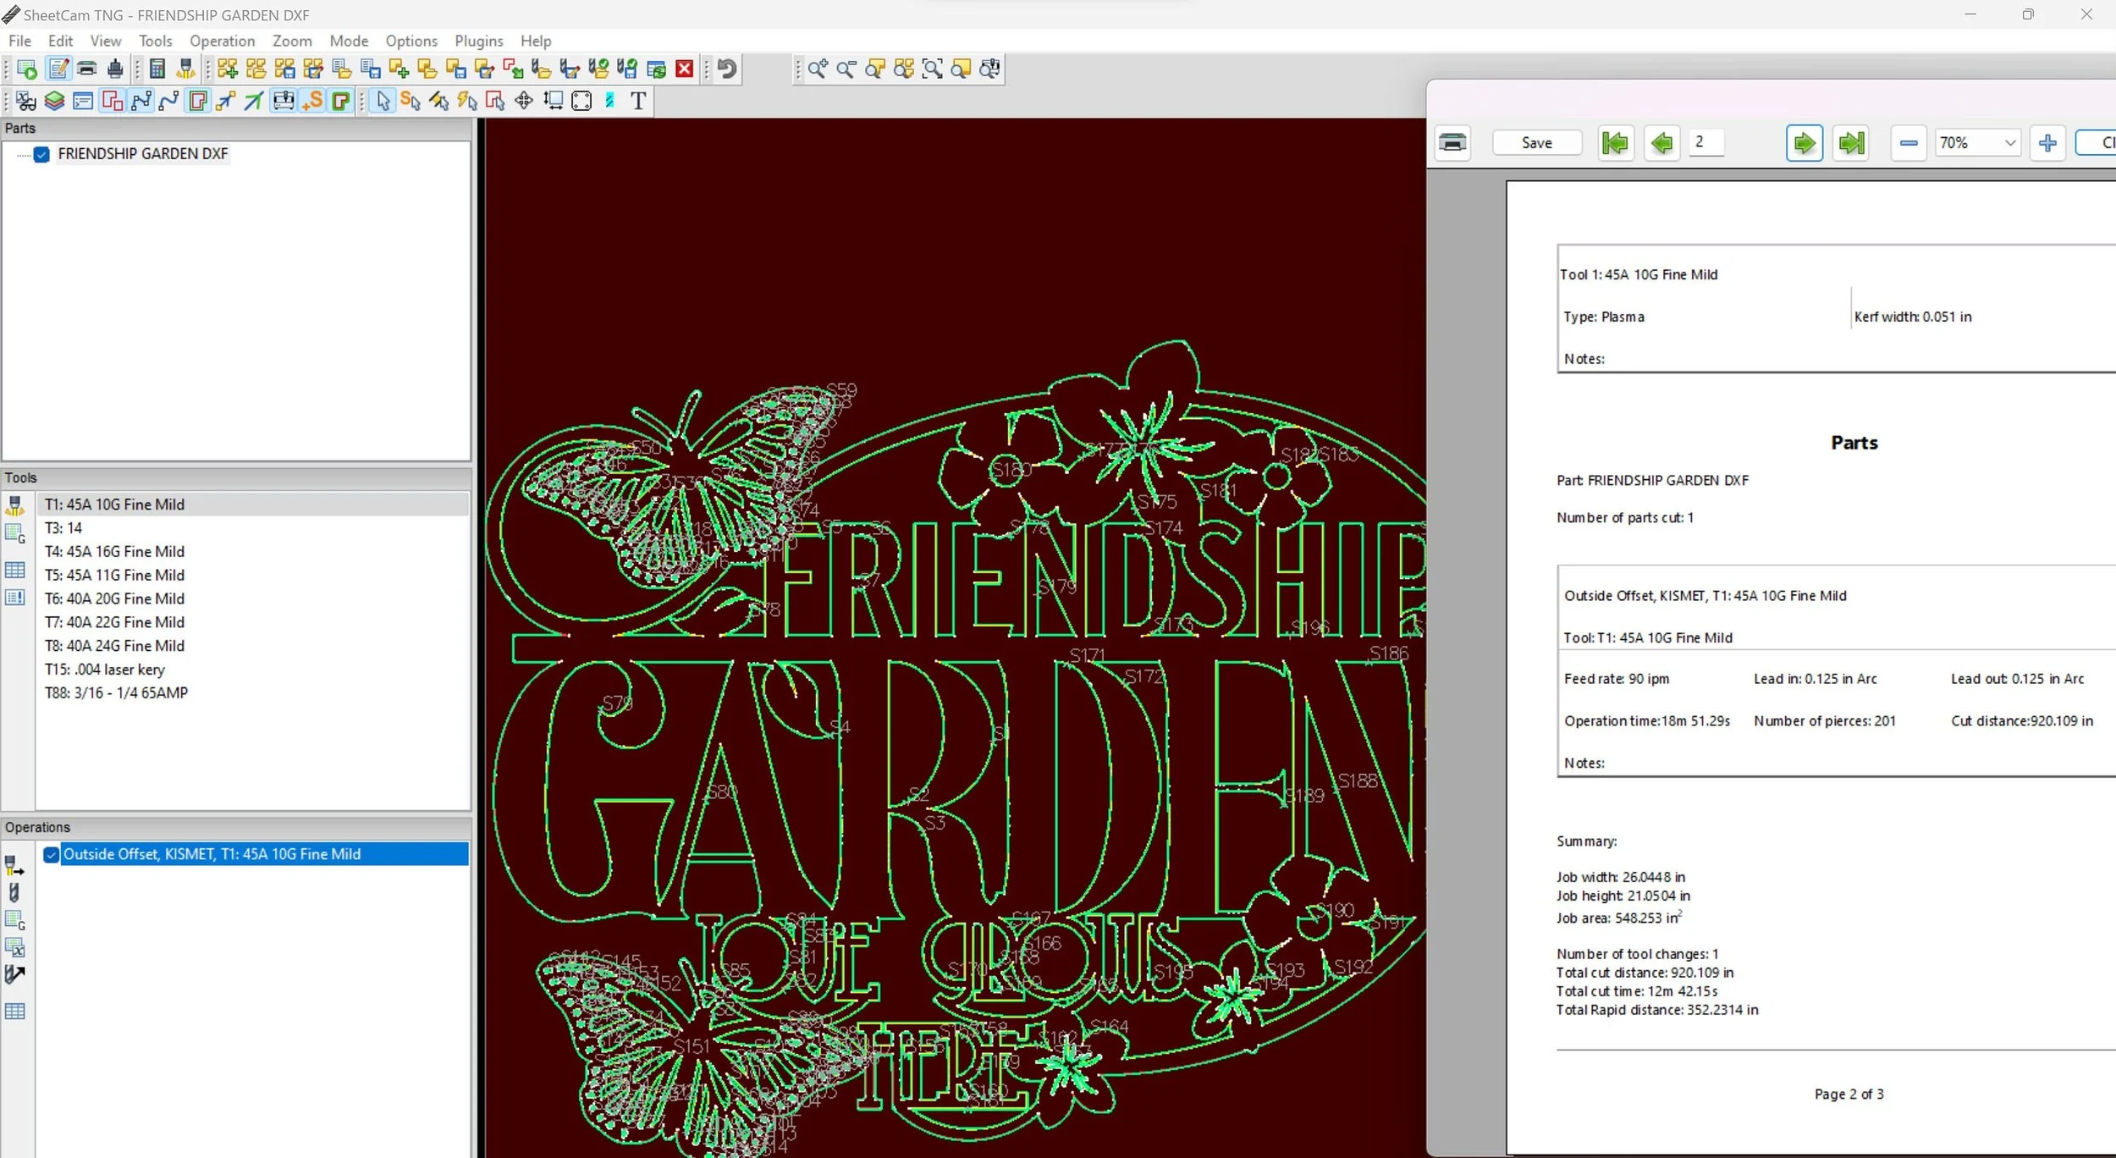Click the page number field showing 2

click(1707, 142)
